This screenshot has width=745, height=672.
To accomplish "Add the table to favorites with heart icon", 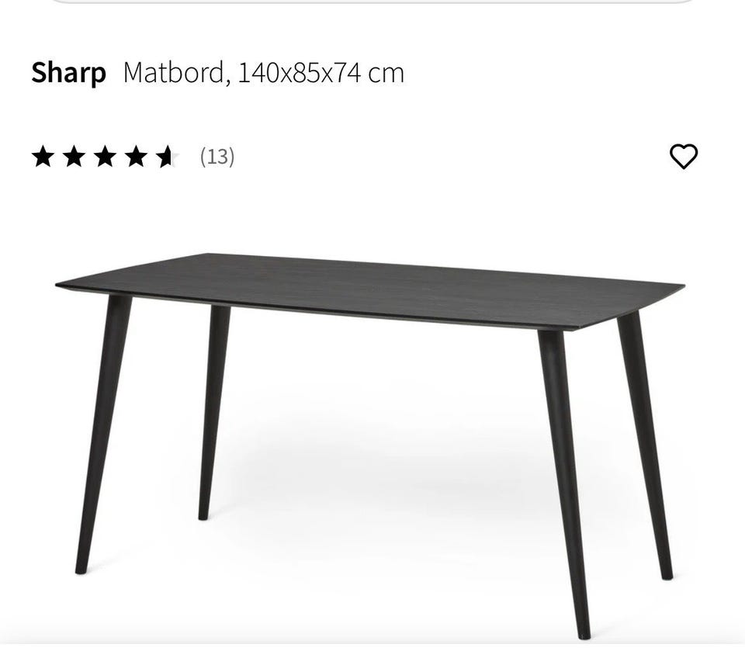I will [x=683, y=156].
